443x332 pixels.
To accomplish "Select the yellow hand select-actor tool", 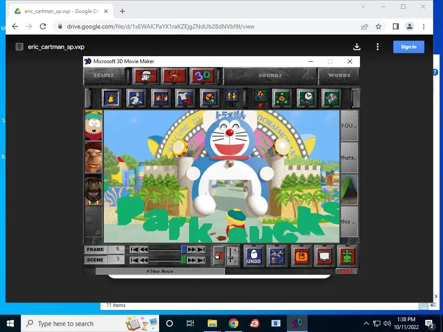I will (x=112, y=98).
